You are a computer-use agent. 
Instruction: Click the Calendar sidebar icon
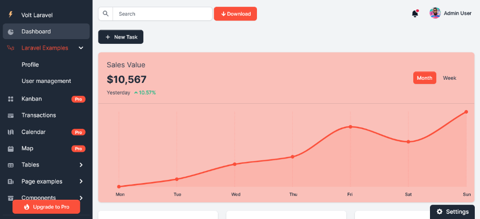click(x=11, y=132)
